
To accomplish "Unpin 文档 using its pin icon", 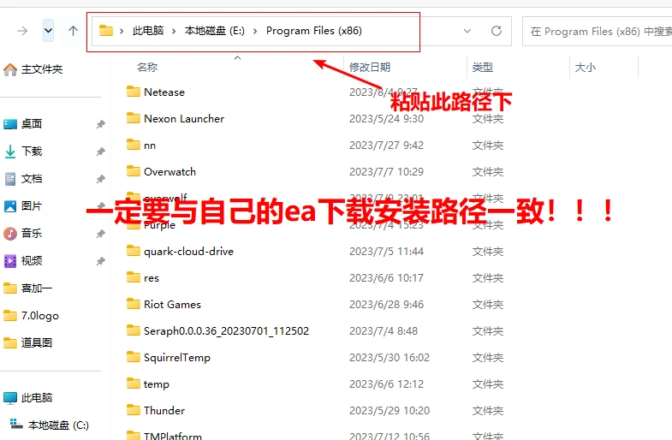I will click(100, 178).
